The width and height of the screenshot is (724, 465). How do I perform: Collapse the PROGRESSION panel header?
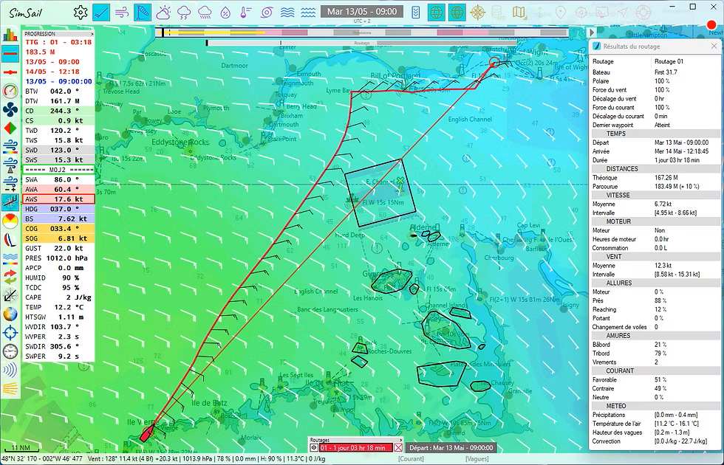tap(58, 34)
